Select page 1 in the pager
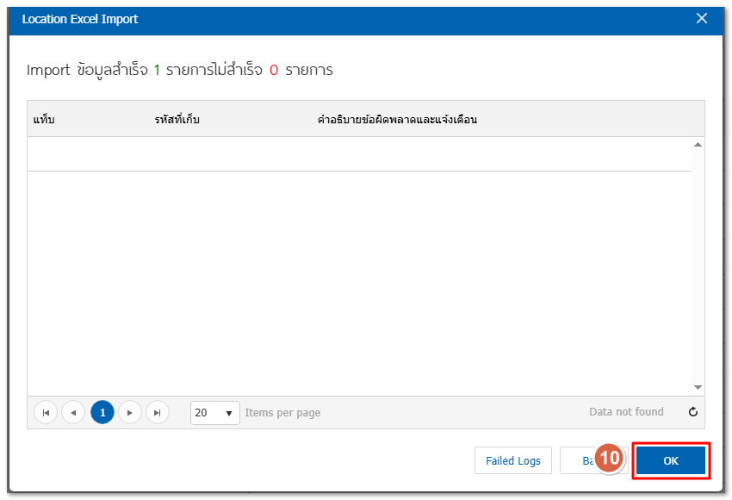 (102, 413)
